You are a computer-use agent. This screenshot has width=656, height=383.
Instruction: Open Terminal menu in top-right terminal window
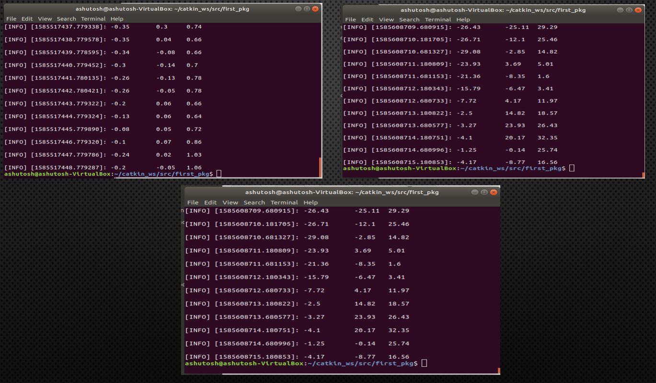coord(438,20)
